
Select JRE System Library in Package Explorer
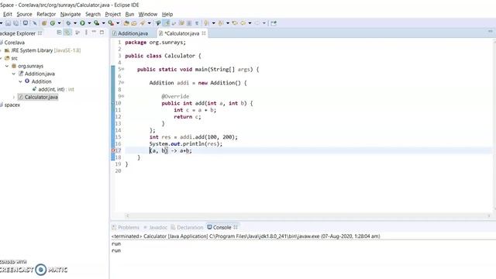click(x=43, y=50)
